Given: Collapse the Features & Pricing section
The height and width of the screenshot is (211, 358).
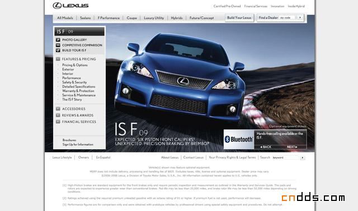Looking at the screenshot, I should 58,59.
